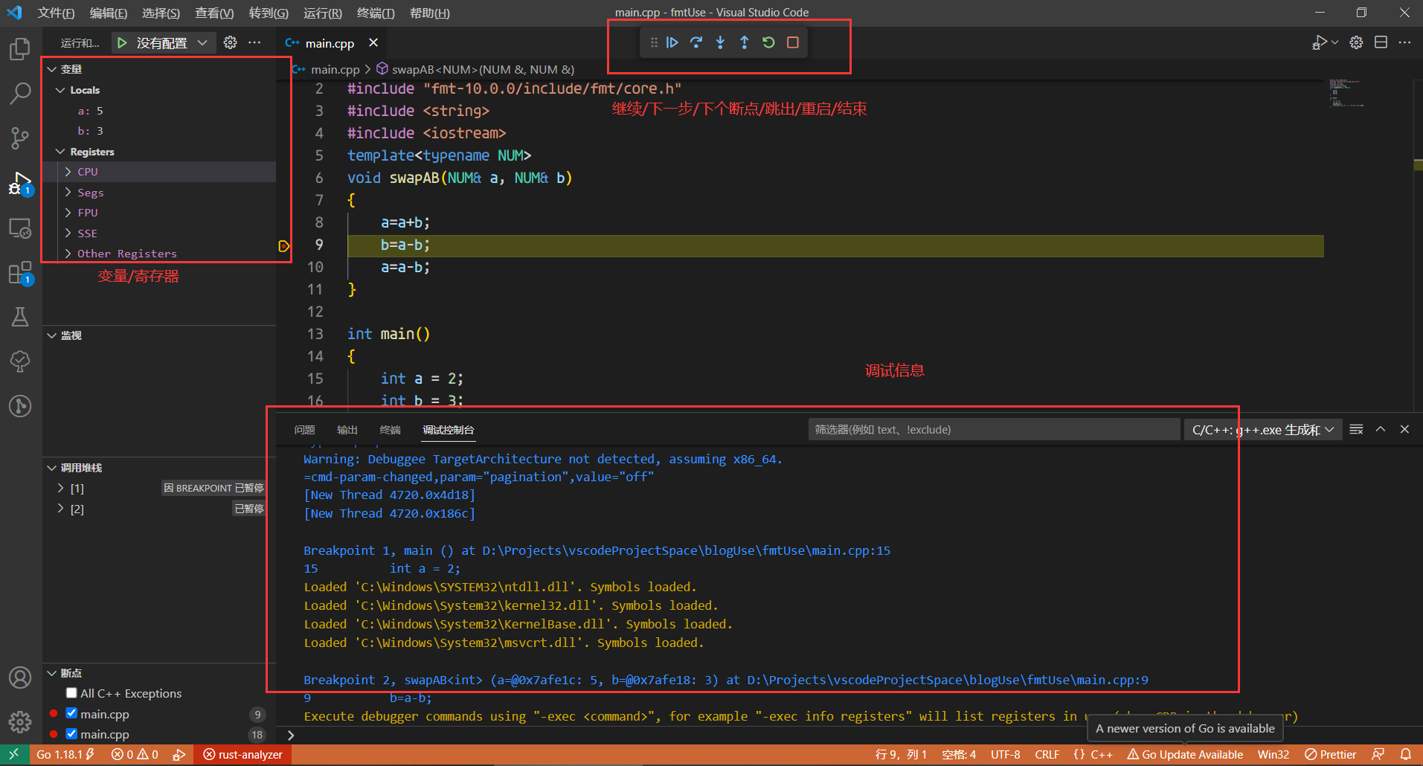Image resolution: width=1423 pixels, height=766 pixels.
Task: Click Step Over in the debug toolbar
Action: tap(696, 42)
